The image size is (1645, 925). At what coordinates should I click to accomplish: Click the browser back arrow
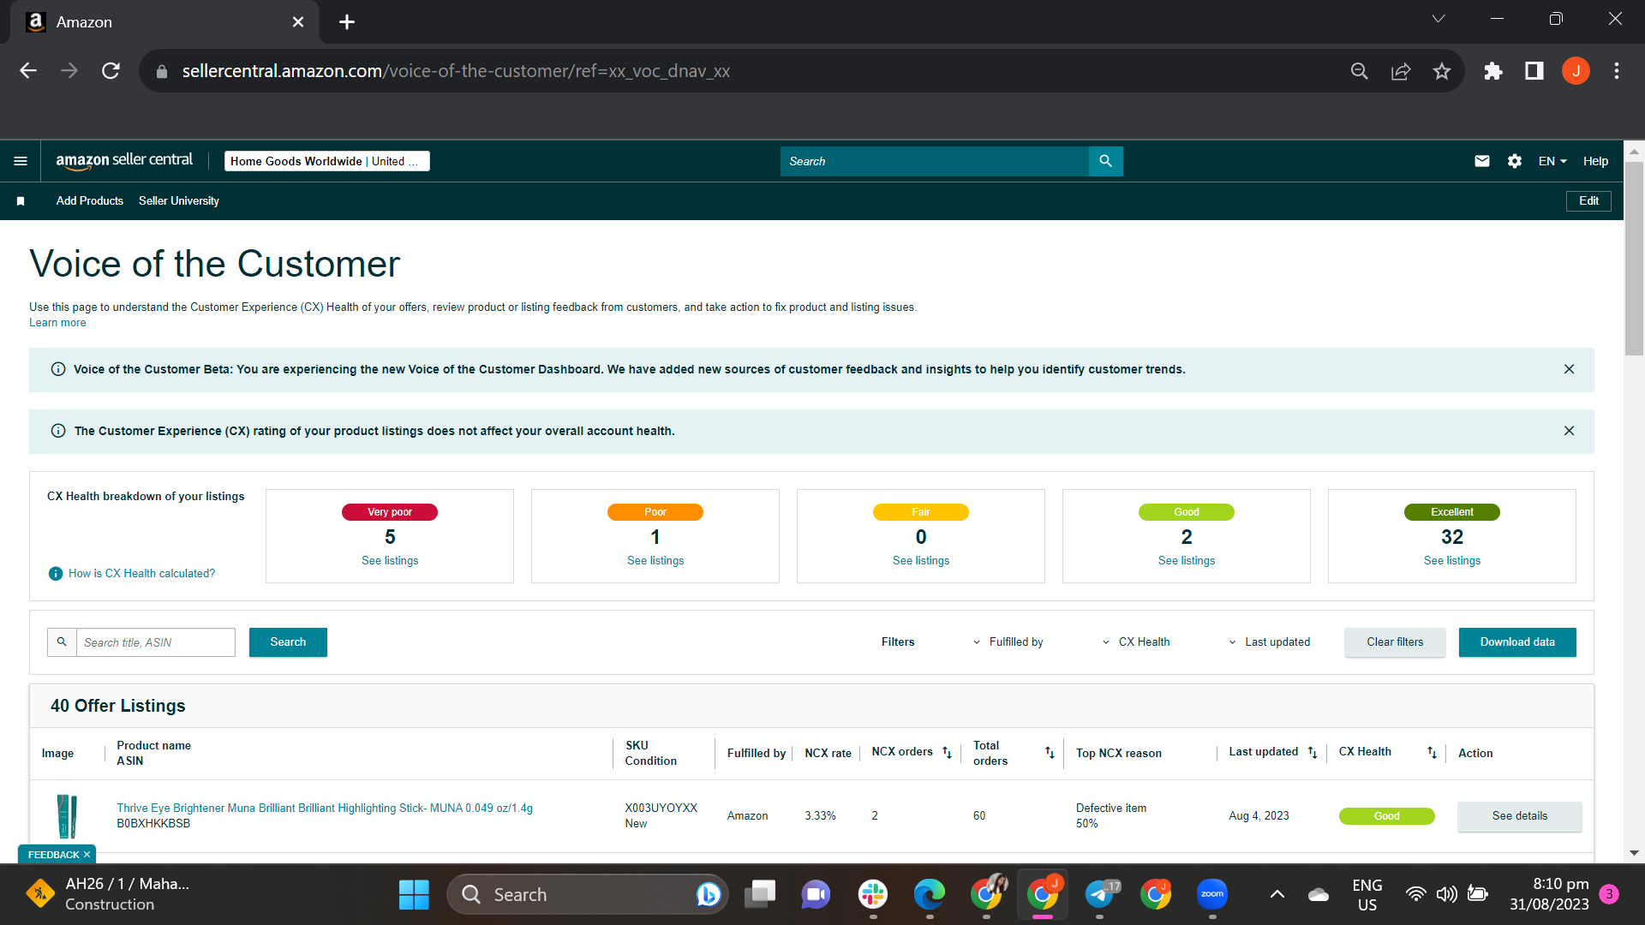coord(28,71)
